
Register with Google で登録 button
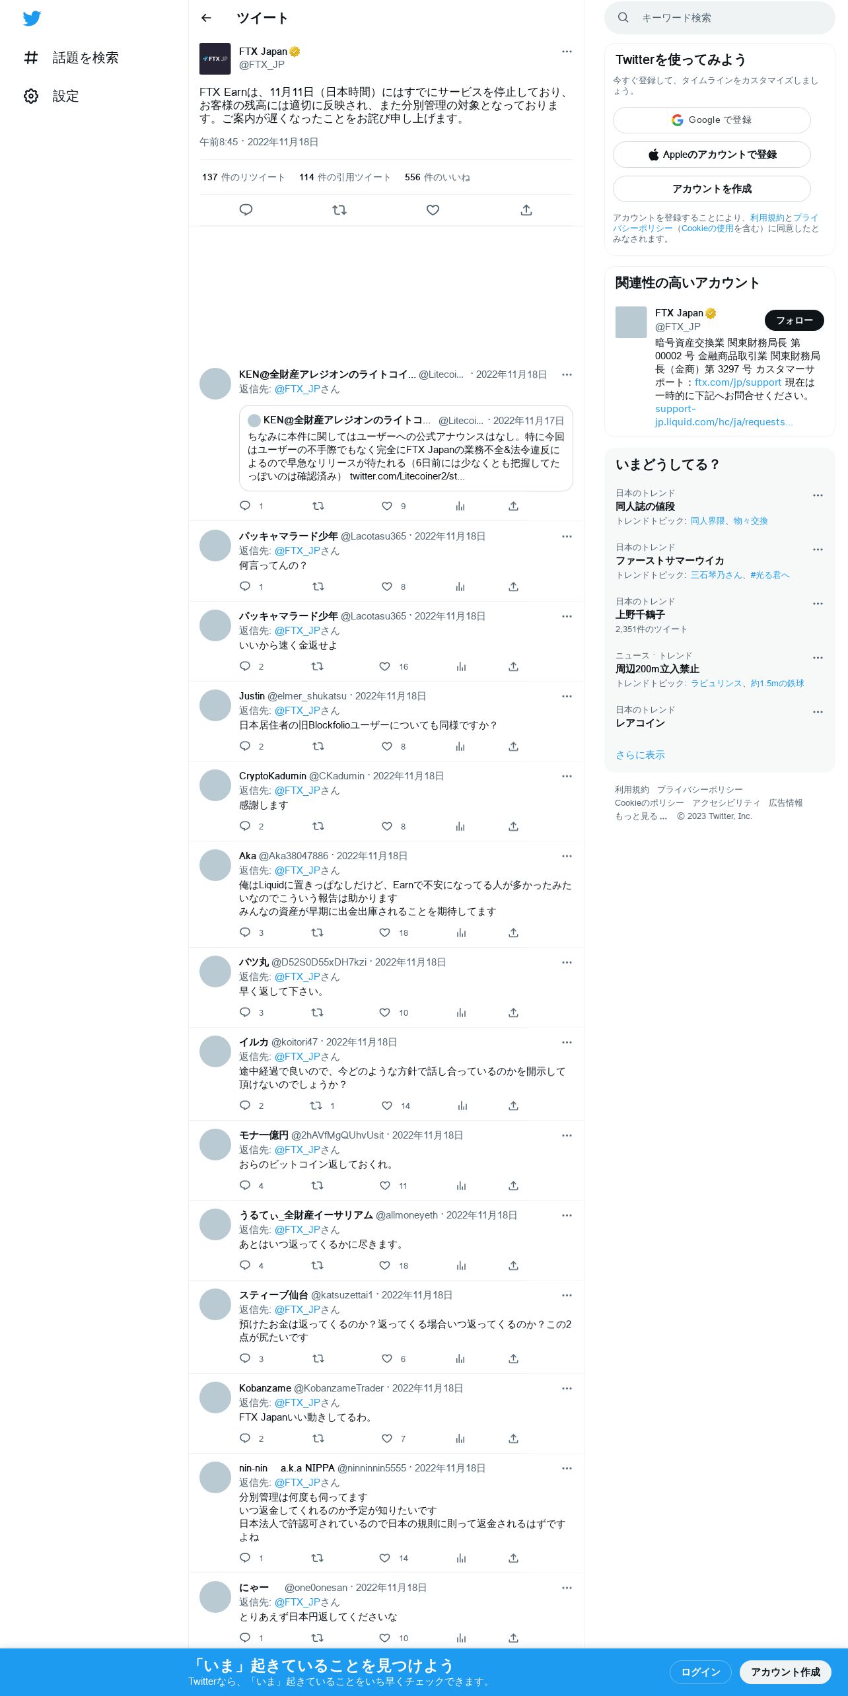[712, 120]
